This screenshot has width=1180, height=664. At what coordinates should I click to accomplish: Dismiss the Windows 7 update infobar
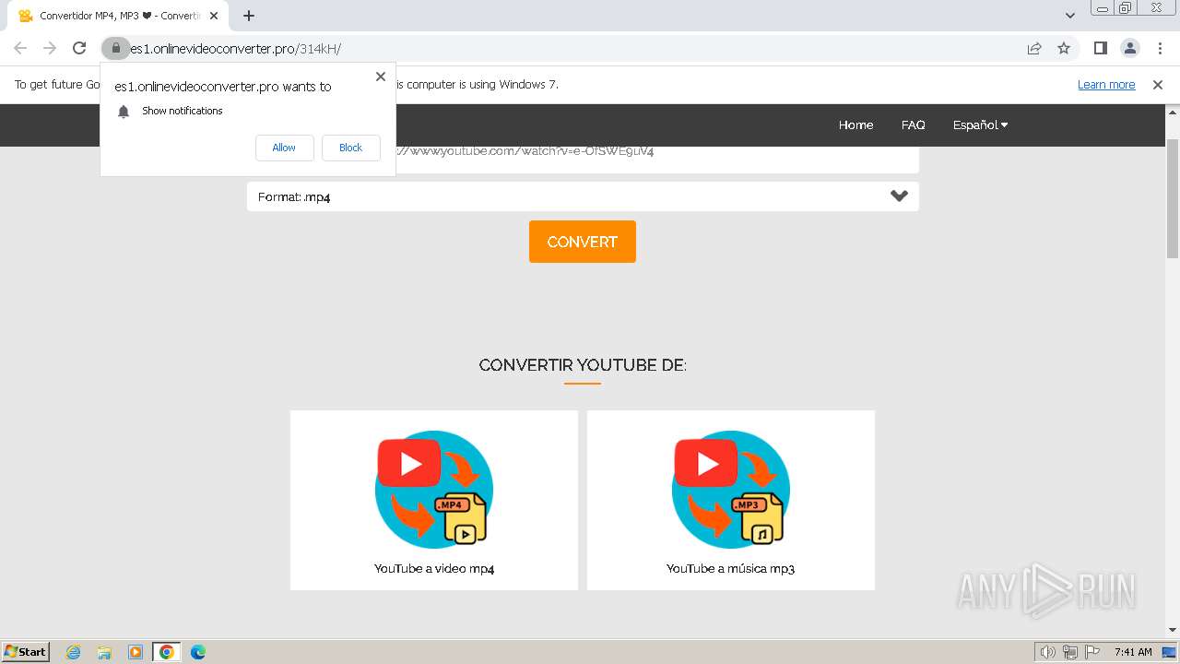point(1158,84)
